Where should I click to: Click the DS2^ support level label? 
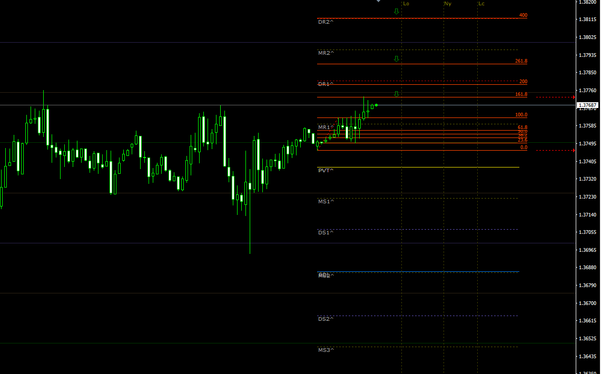[326, 319]
